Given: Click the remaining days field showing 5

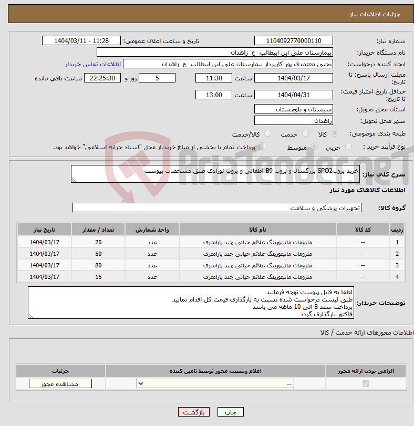Looking at the screenshot, I should [x=157, y=78].
